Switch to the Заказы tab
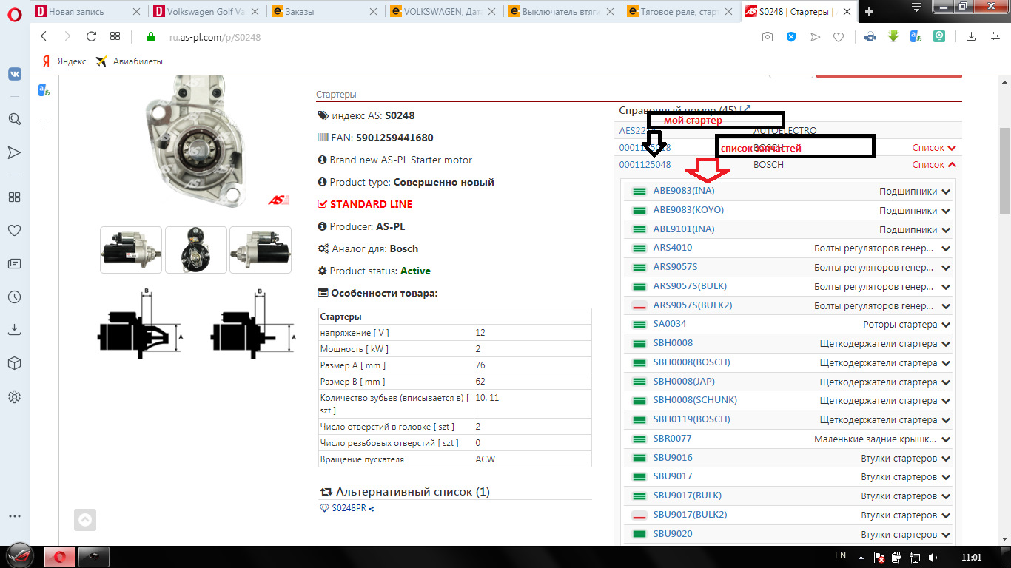Screen dimensions: 1011x568 pos(324,11)
